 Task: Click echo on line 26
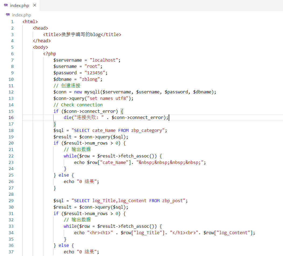click(69, 181)
